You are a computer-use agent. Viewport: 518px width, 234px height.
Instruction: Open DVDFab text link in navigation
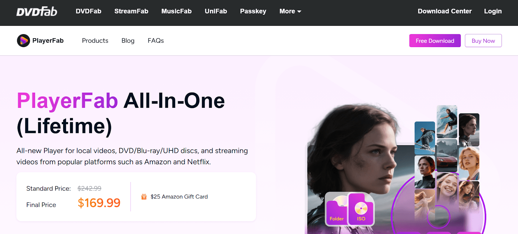coord(88,11)
